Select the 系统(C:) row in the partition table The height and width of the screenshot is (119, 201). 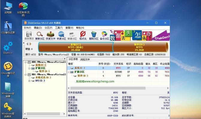119,68
